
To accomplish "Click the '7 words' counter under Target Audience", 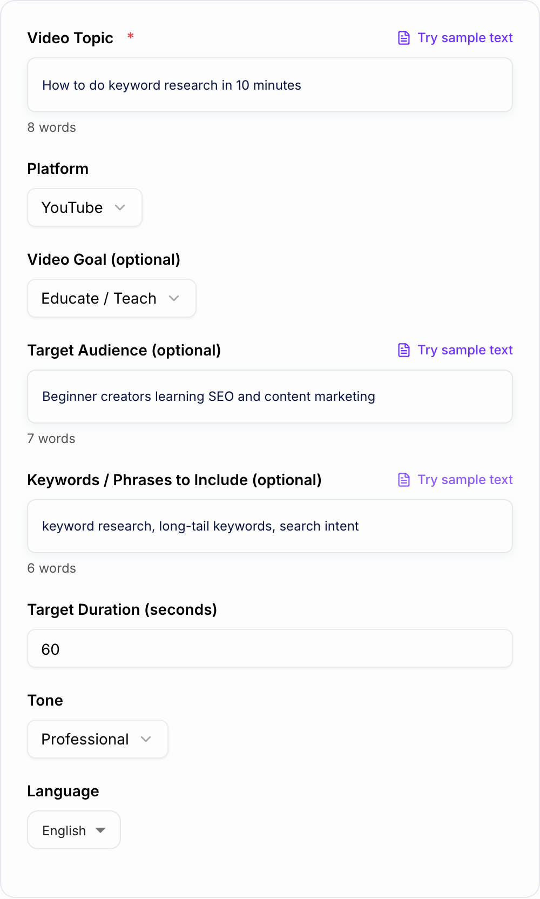I will [51, 439].
